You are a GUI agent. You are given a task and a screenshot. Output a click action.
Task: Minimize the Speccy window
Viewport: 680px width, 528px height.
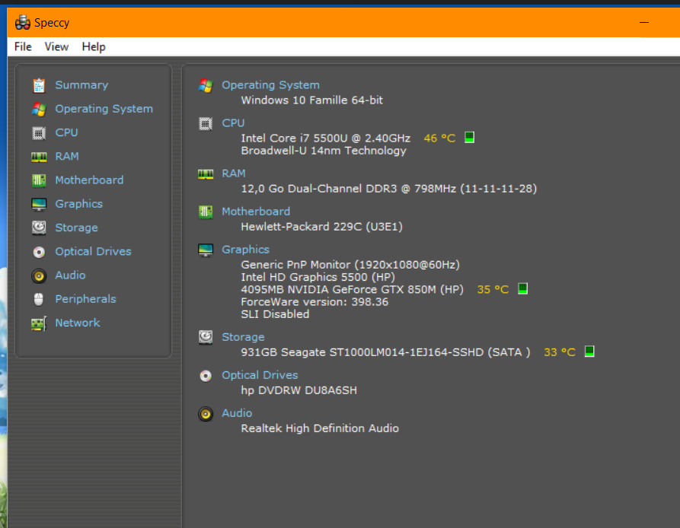[x=644, y=23]
